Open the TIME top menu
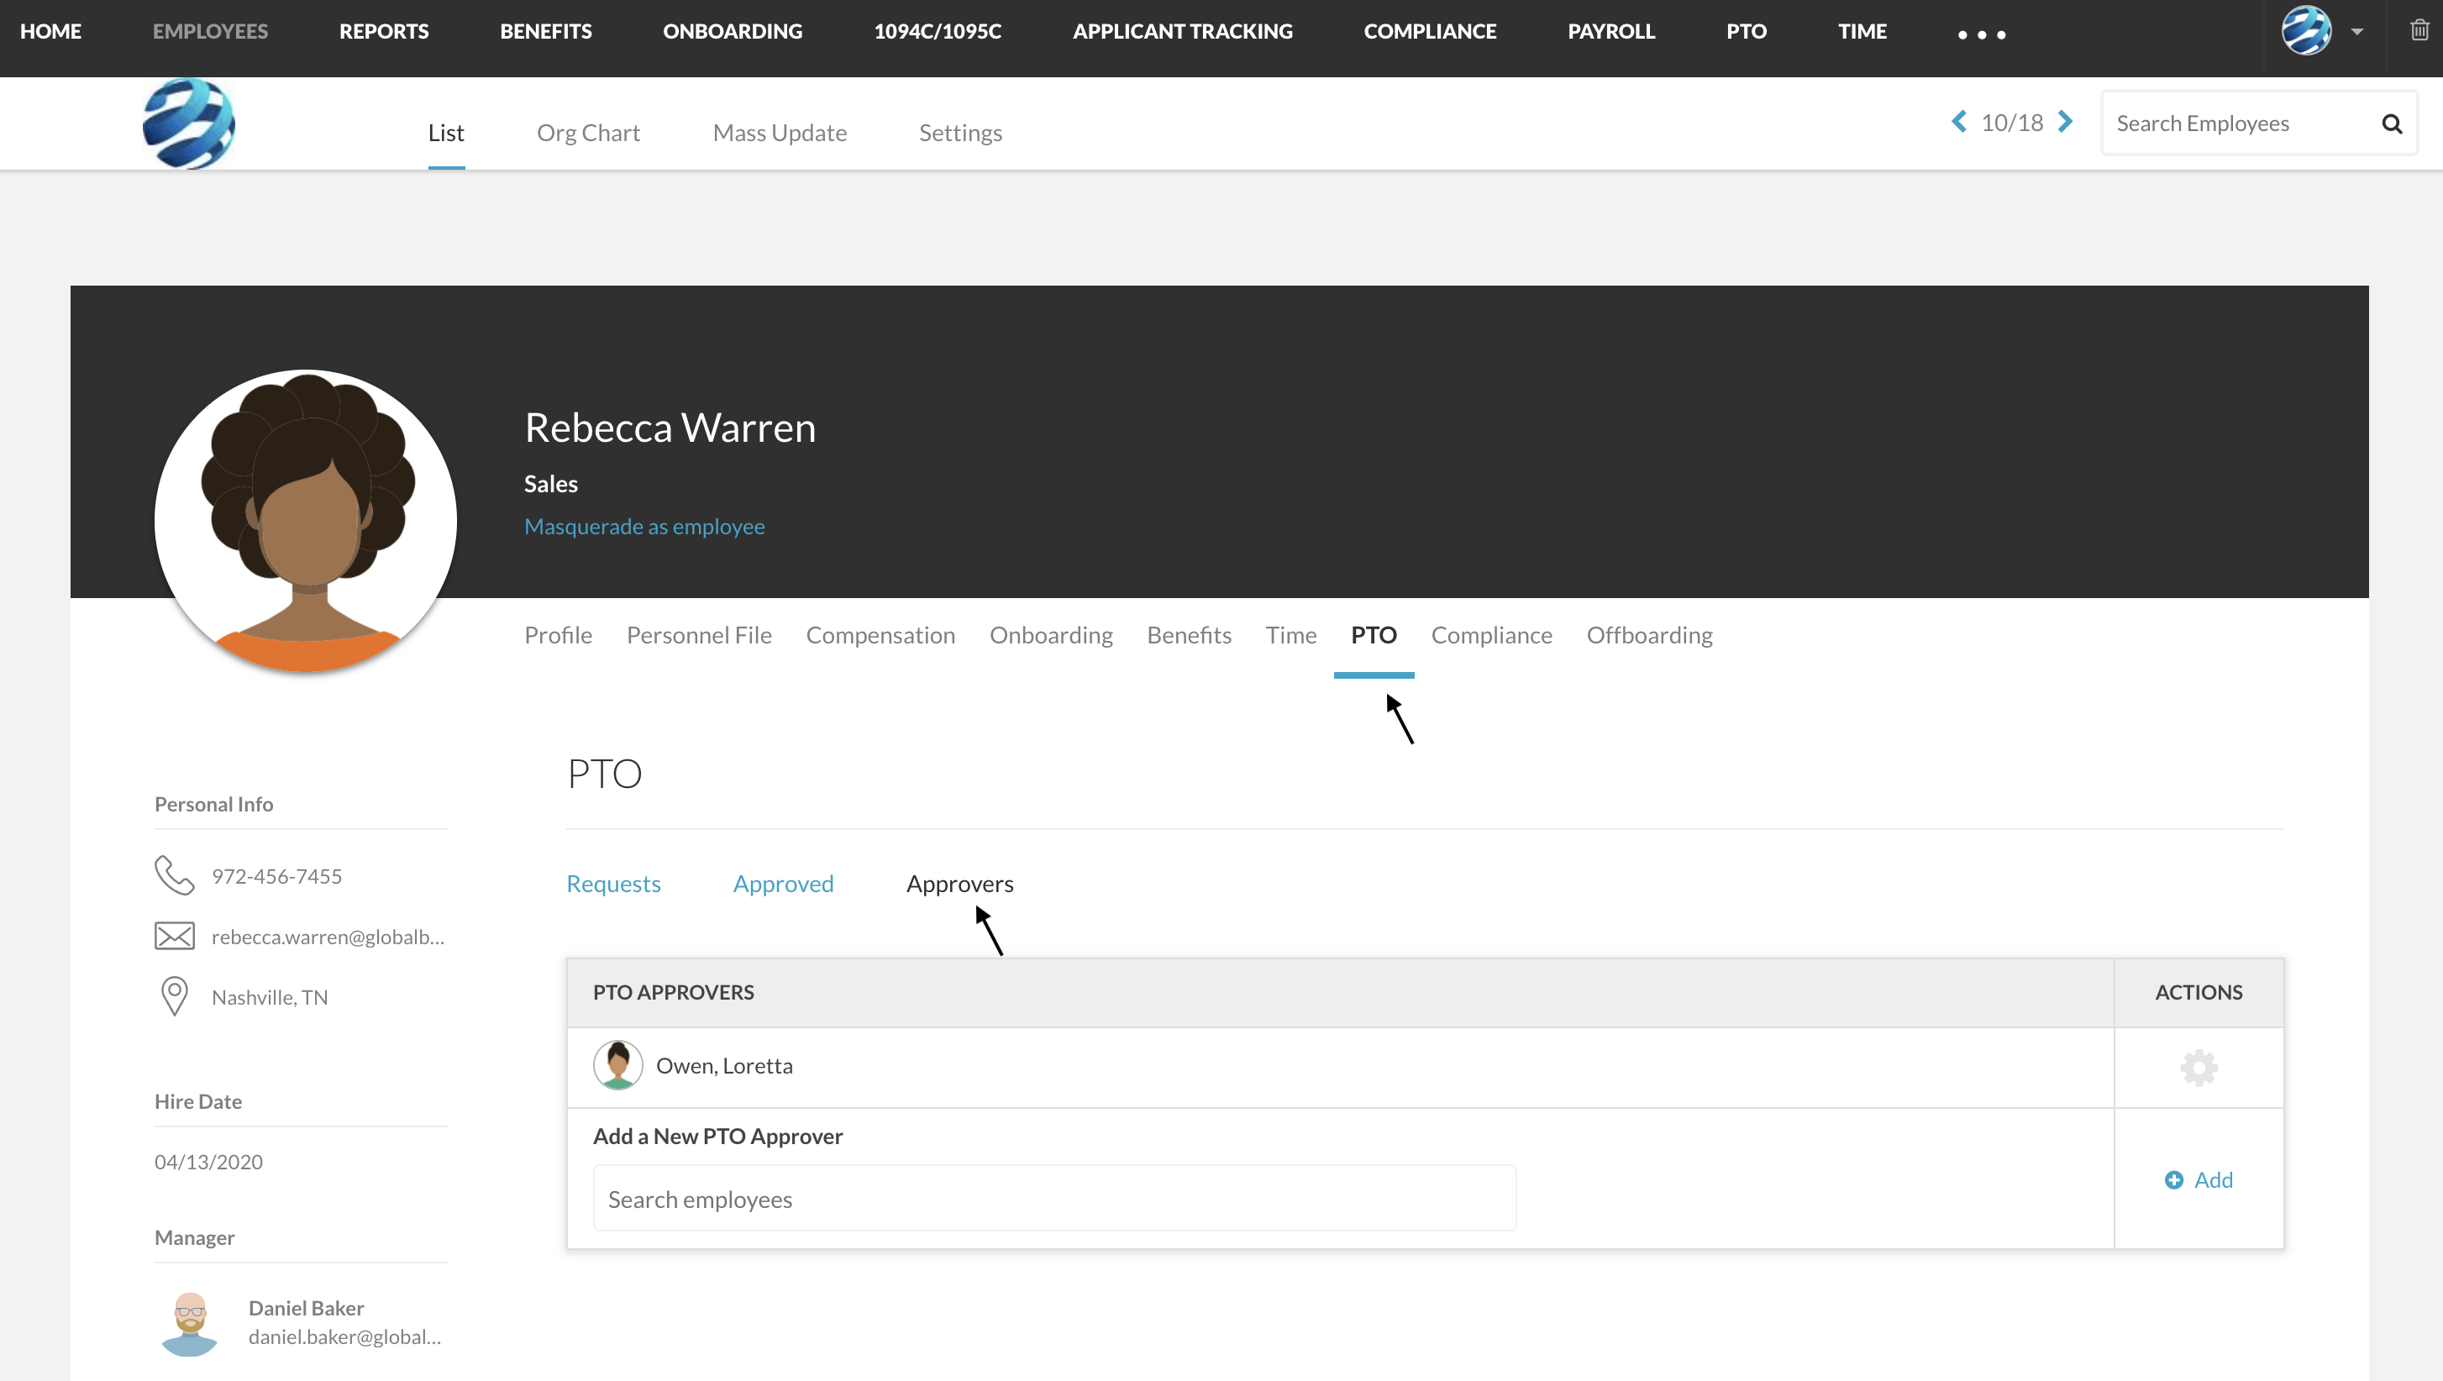The height and width of the screenshot is (1381, 2443). [1862, 31]
